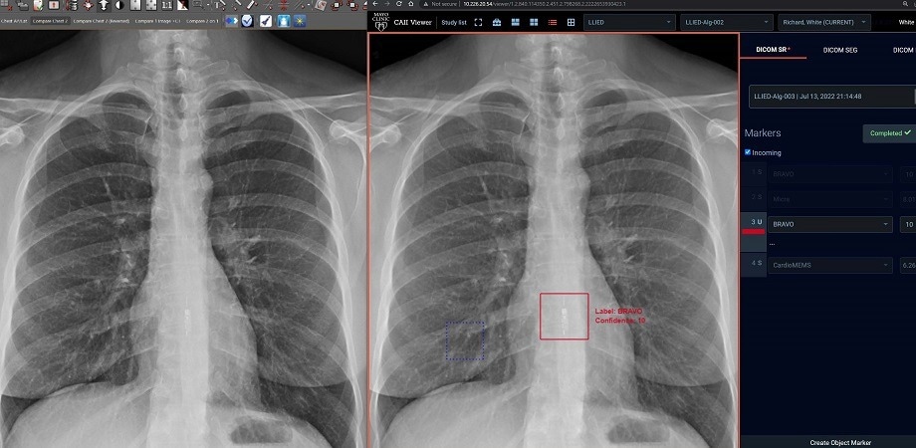Select the Chest AP/Lat protocol tab
Viewport: 916px width, 448px height.
[x=14, y=21]
